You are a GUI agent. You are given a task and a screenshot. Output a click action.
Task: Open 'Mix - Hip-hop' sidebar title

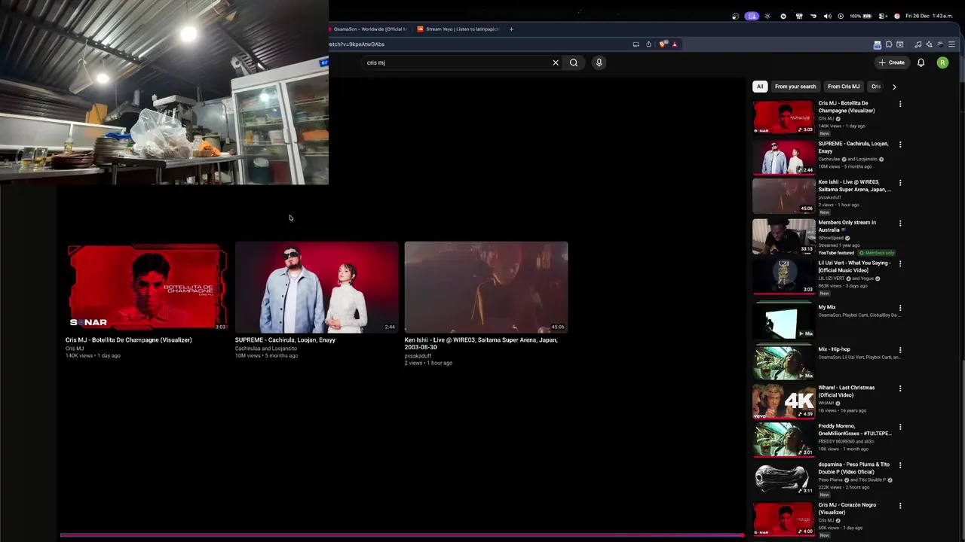pos(835,349)
